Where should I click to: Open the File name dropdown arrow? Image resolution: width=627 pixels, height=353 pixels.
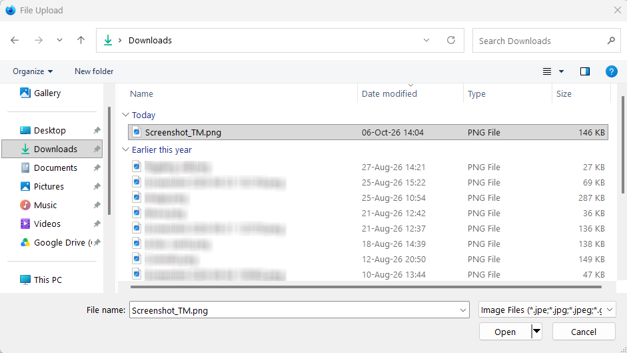tap(463, 310)
